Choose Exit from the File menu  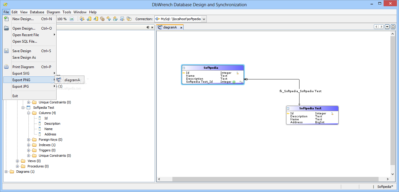tap(30, 96)
